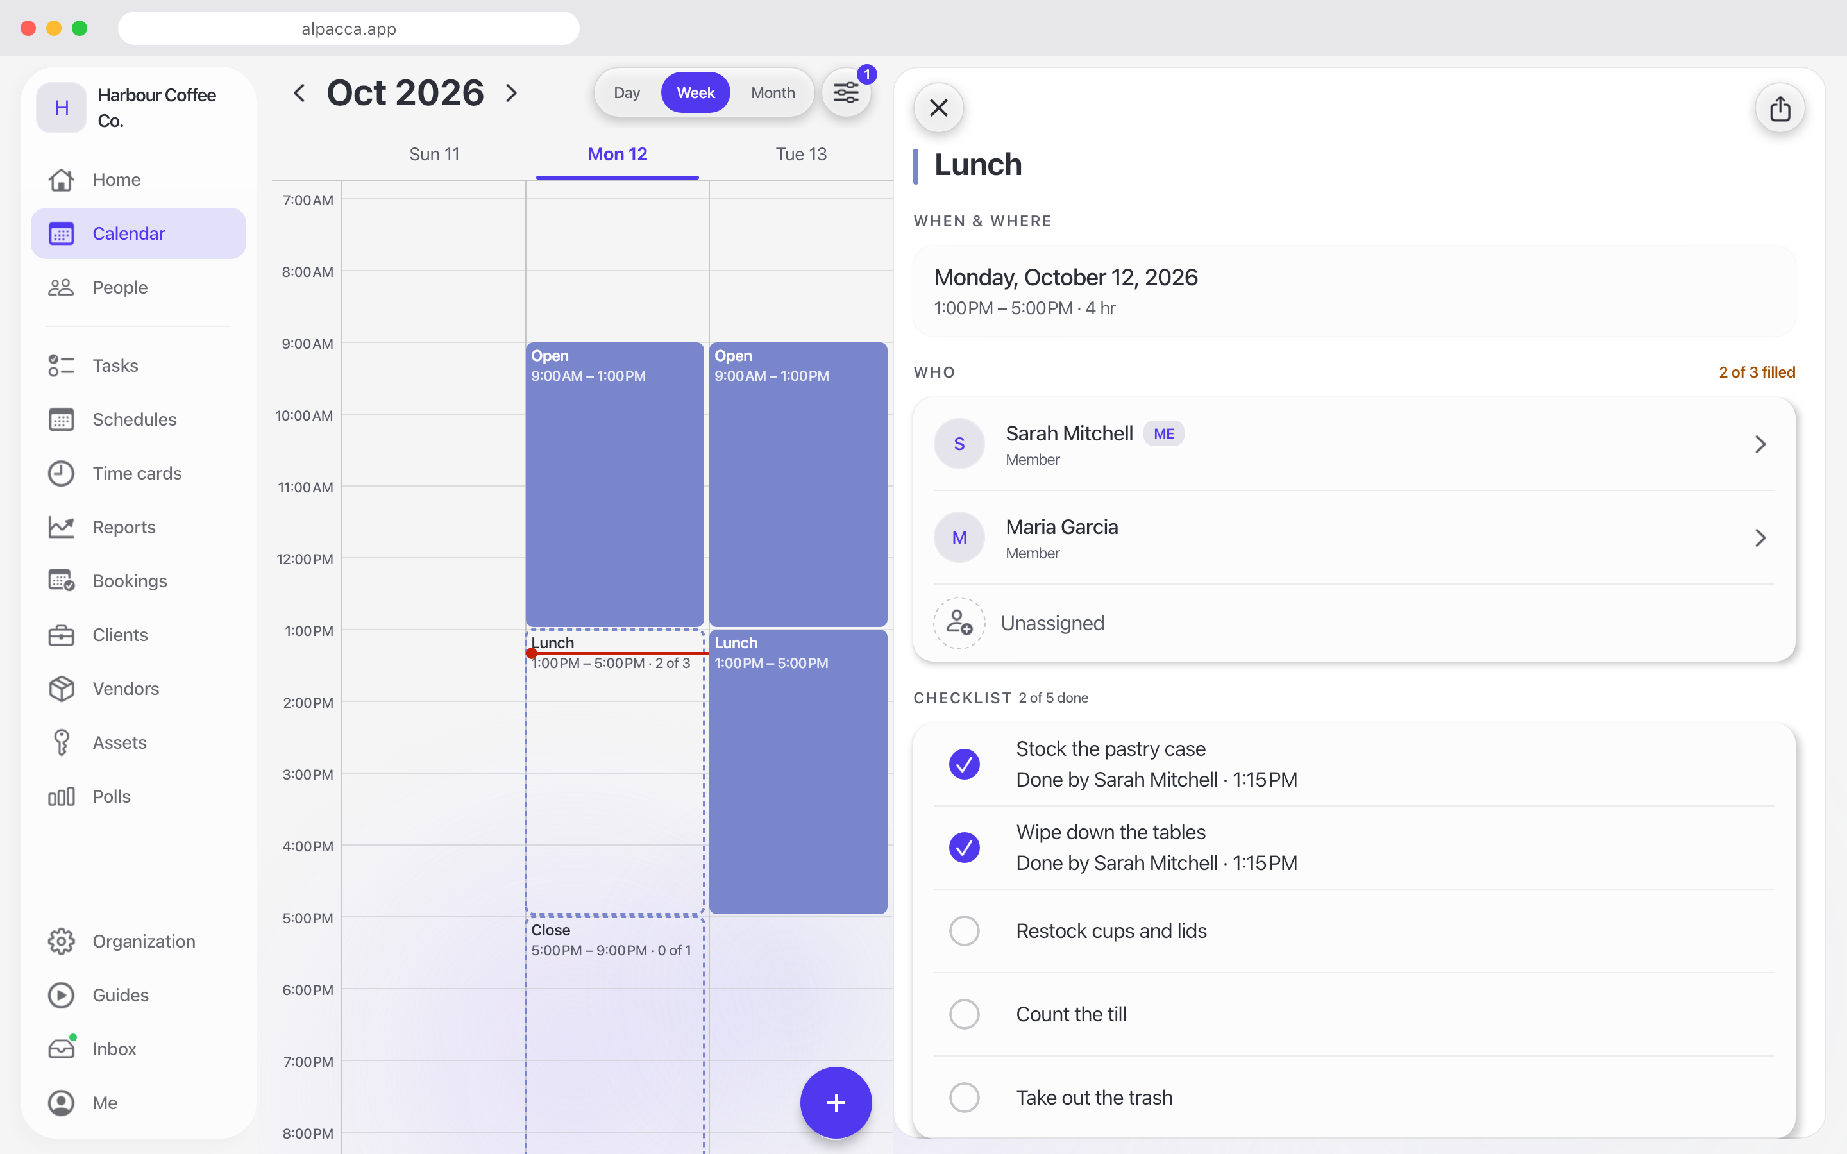This screenshot has height=1154, width=1847.
Task: Open calendar filters icon with badge
Action: (847, 93)
